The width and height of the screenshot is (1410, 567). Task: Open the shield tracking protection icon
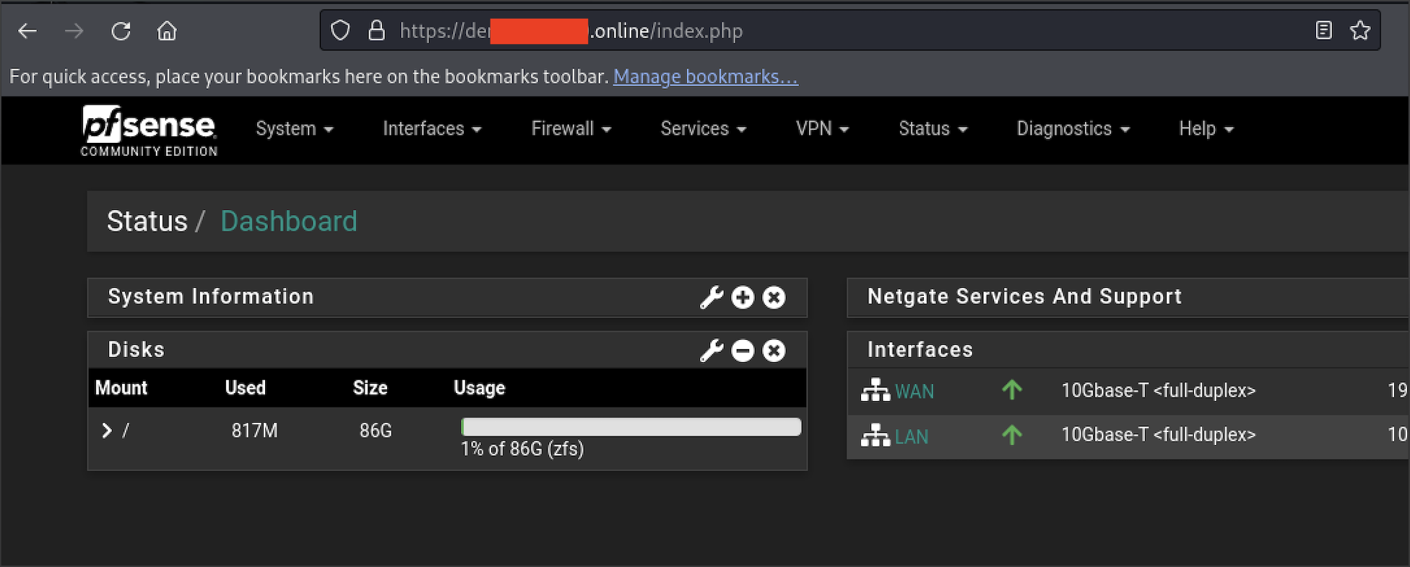[340, 30]
